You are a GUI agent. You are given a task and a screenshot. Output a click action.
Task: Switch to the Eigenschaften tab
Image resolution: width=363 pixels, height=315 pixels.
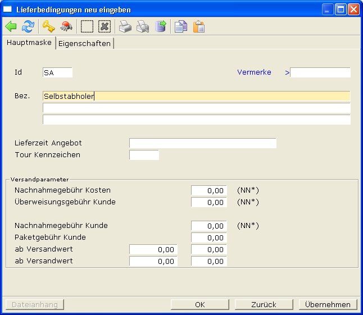click(x=84, y=43)
